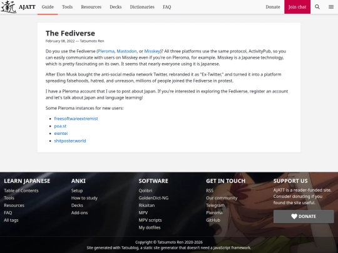This screenshot has height=253, width=338.
Task: Open footer Setup link under Anki
Action: (77, 191)
